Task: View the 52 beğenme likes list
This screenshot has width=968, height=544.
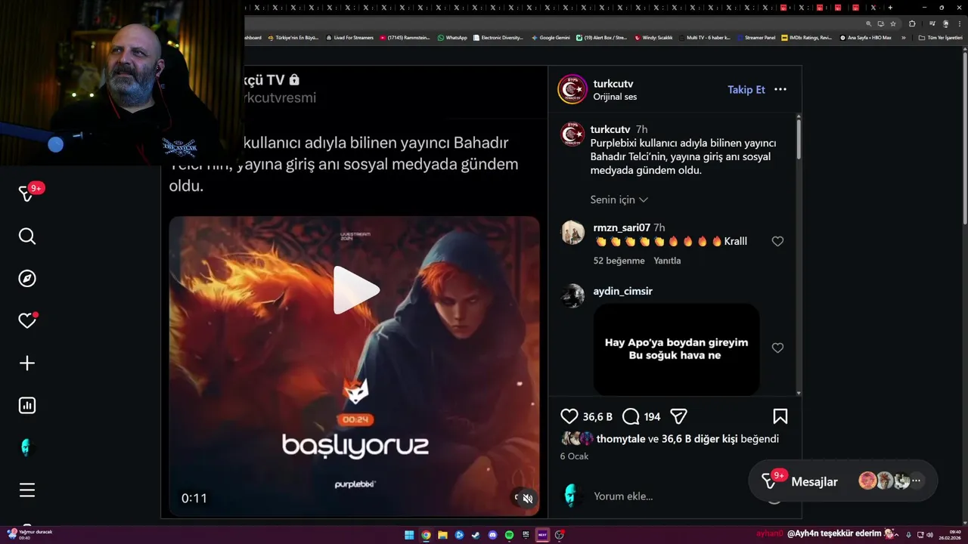Action: [x=619, y=261]
